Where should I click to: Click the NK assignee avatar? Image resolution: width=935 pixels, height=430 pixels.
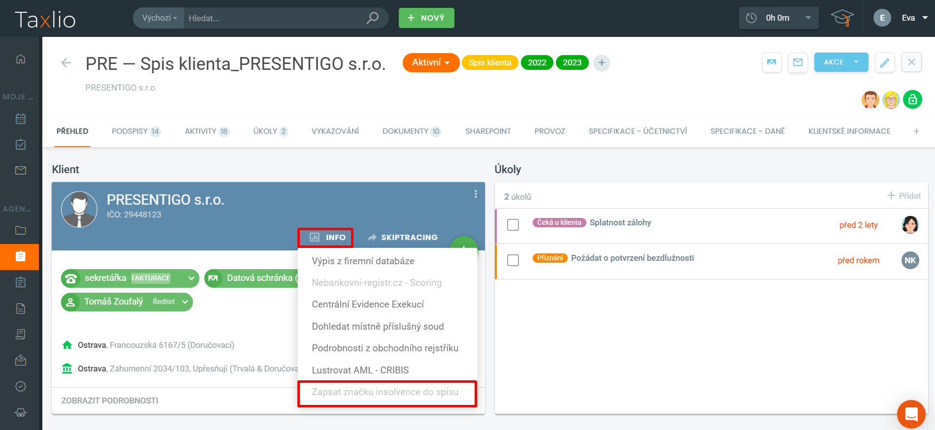(910, 260)
